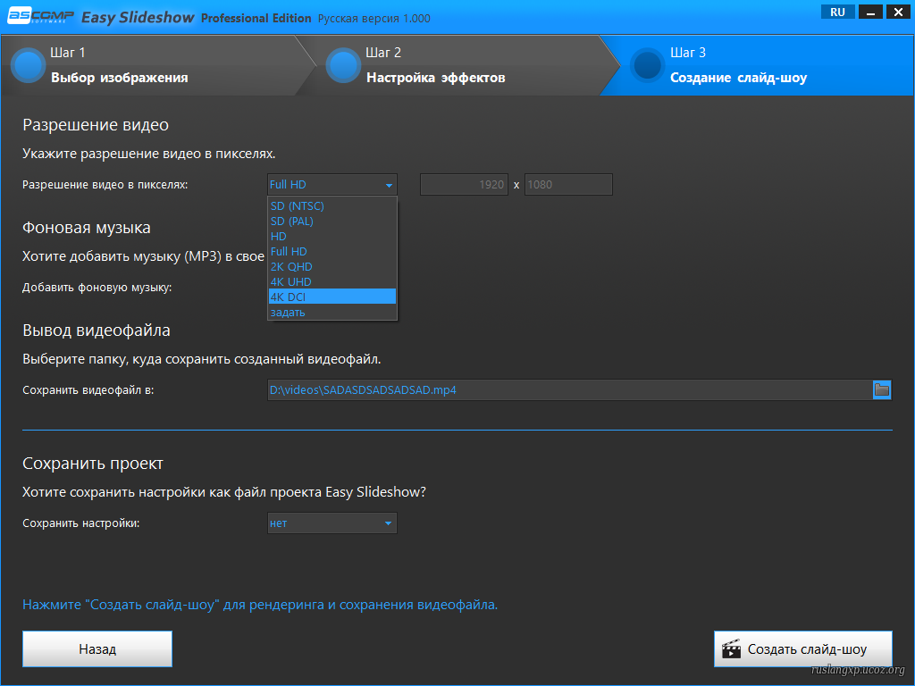Click the blue hint text about rendering
Viewport: 915px width, 686px height.
coord(260,605)
